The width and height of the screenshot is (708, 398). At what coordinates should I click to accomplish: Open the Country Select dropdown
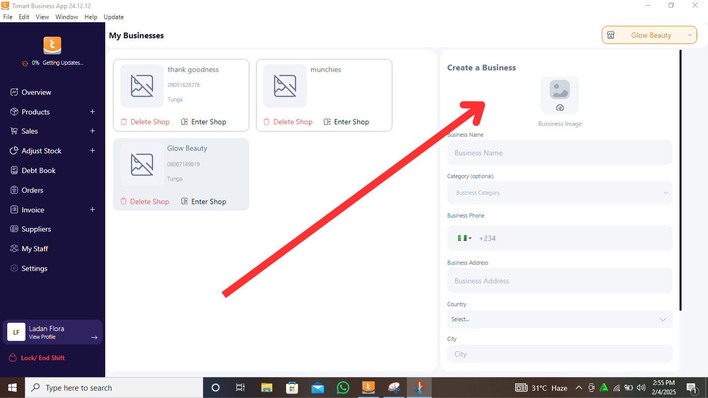(560, 319)
